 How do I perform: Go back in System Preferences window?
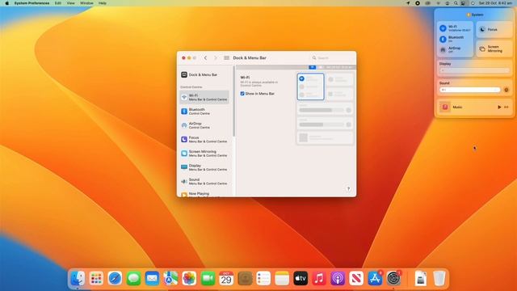pyautogui.click(x=205, y=57)
